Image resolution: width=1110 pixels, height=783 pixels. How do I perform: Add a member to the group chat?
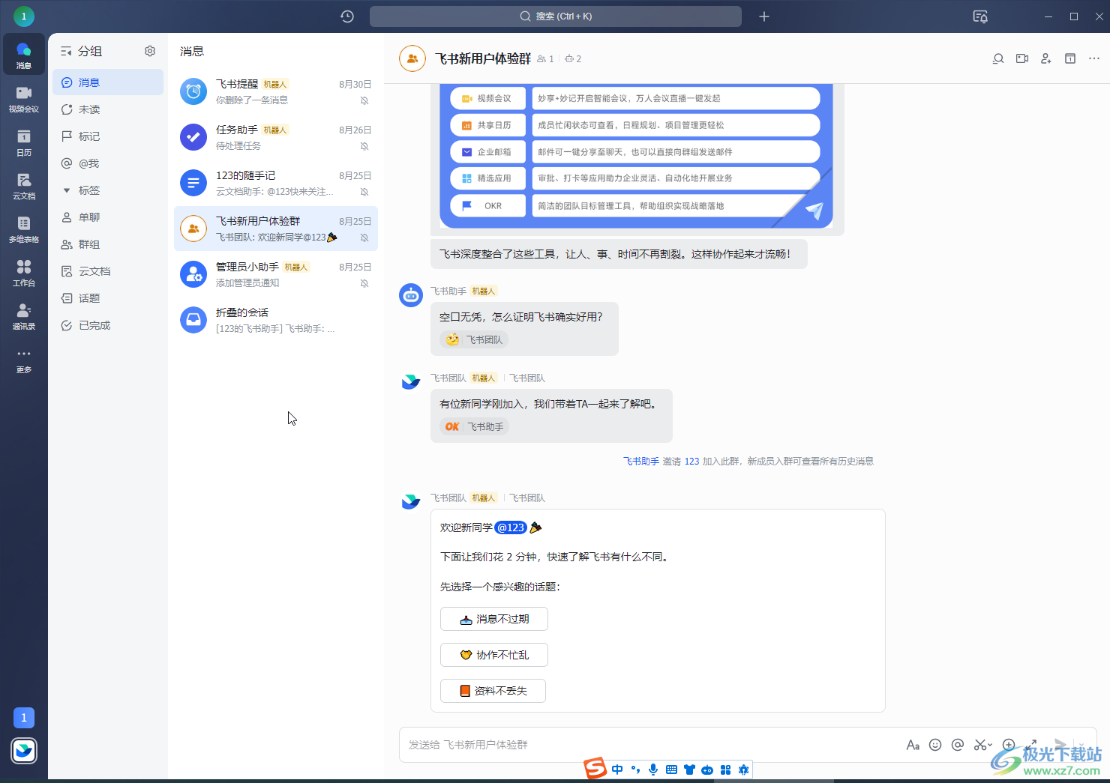tap(1046, 58)
